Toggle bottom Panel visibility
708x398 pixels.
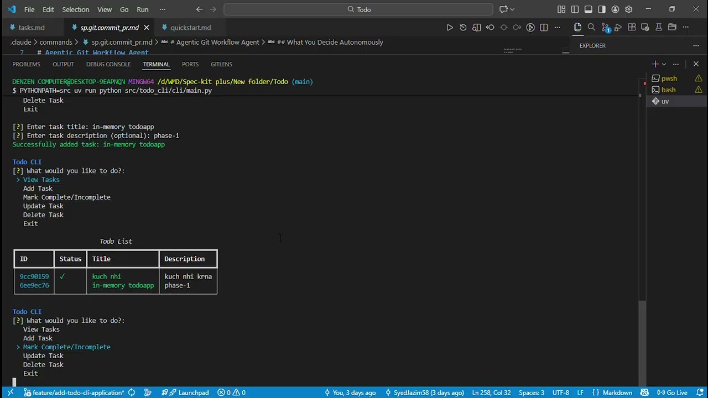[588, 9]
